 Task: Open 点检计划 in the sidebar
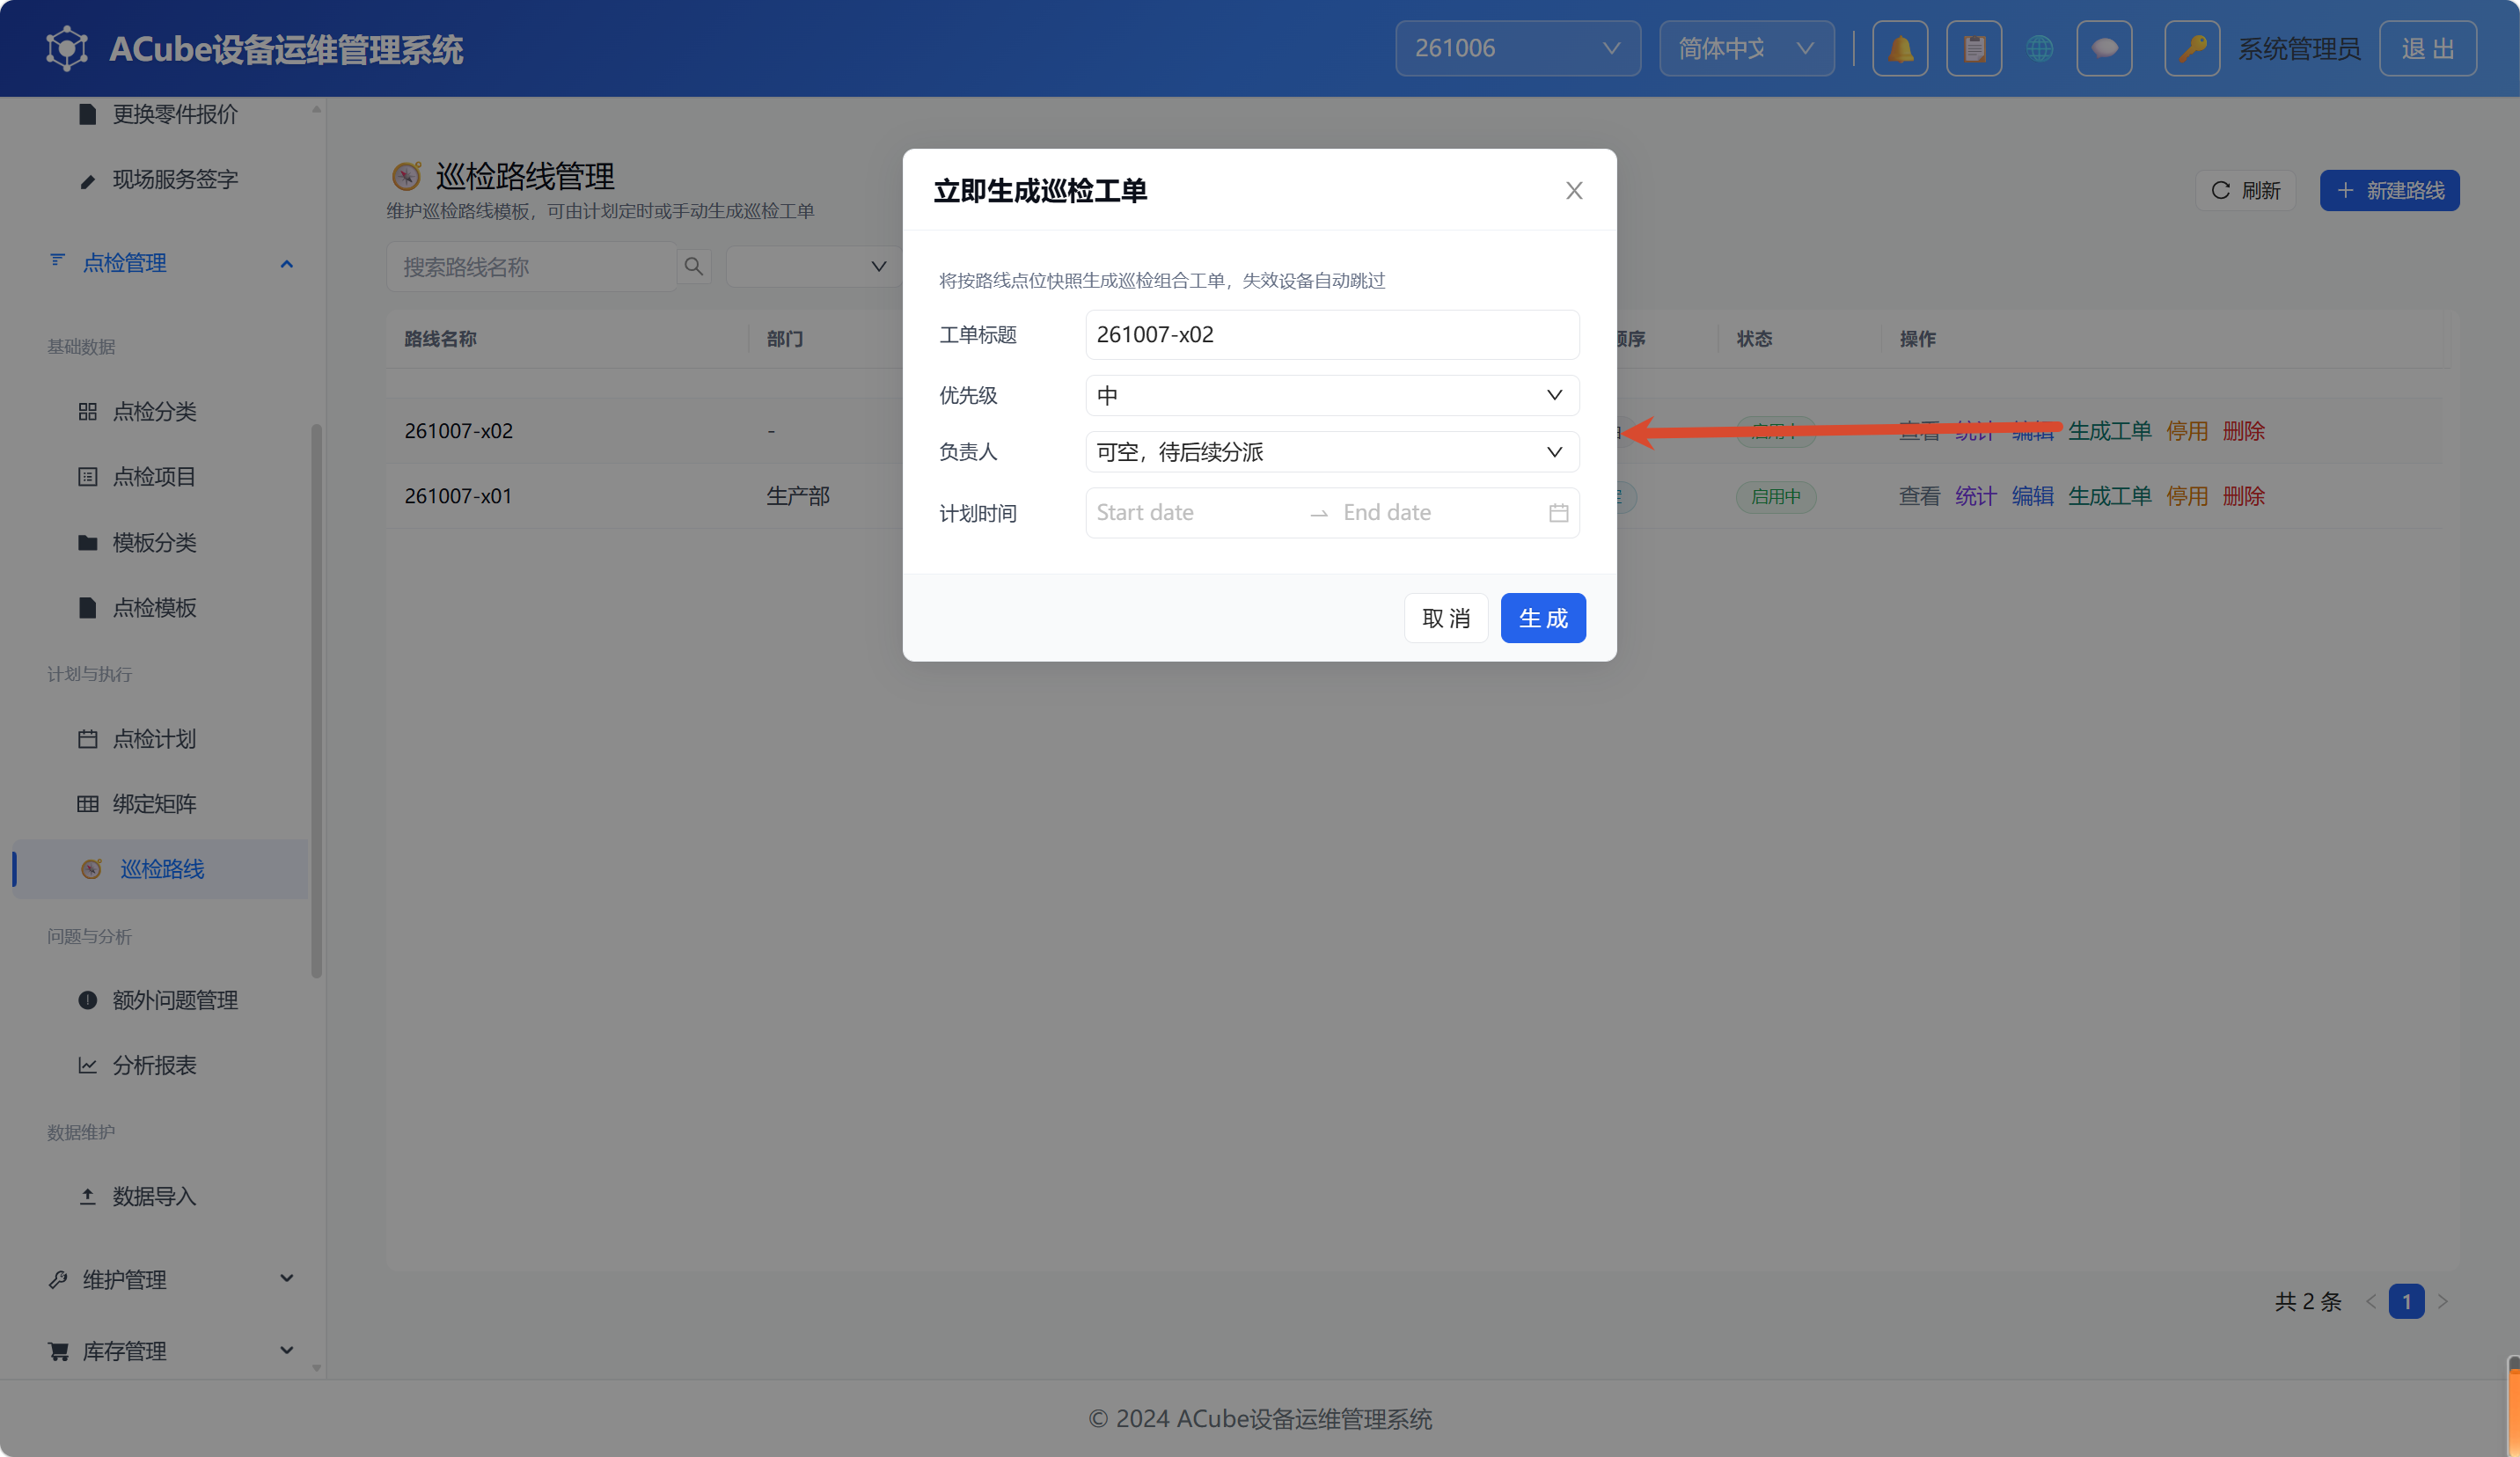pos(154,738)
